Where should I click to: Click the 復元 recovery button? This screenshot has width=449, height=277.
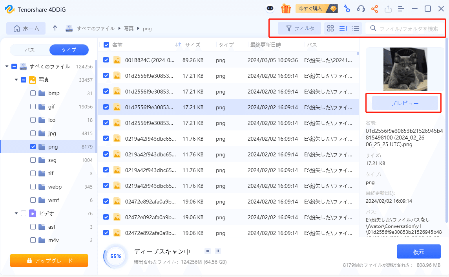(x=419, y=251)
